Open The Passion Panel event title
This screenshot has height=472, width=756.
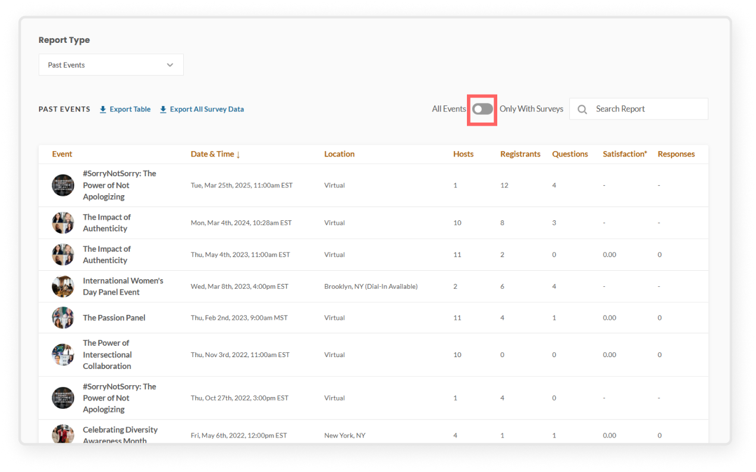tap(114, 318)
